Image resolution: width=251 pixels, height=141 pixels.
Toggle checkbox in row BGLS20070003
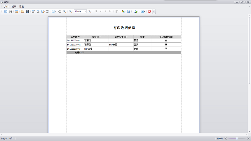click(166, 49)
